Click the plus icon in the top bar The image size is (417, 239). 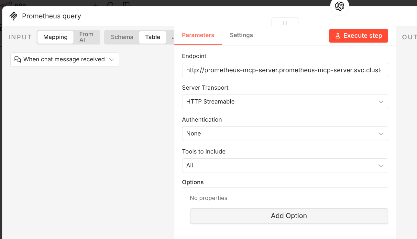pos(95,5)
